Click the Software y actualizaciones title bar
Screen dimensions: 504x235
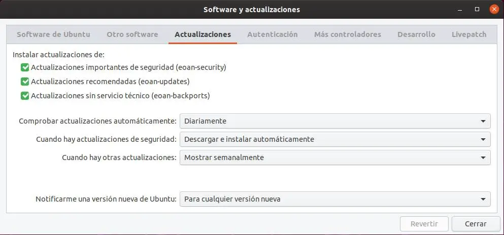click(x=251, y=9)
